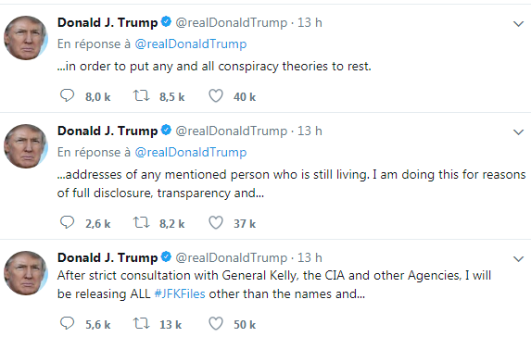531x337 pixels.
Task: Open the third tweet's 13 h timestamp
Action: tap(310, 257)
